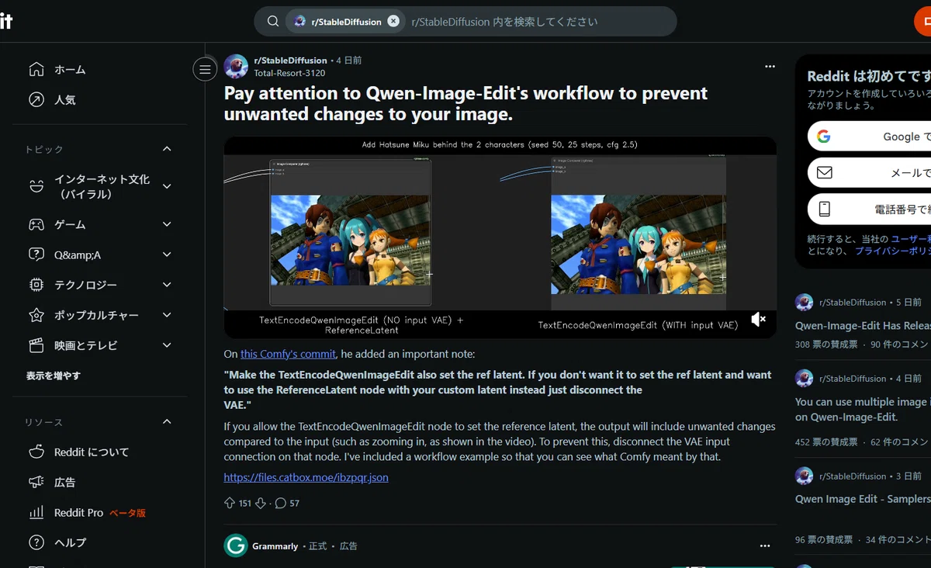The height and width of the screenshot is (568, 931).
Task: Expand the ポップカルチャー topic chevron
Action: [x=167, y=315]
